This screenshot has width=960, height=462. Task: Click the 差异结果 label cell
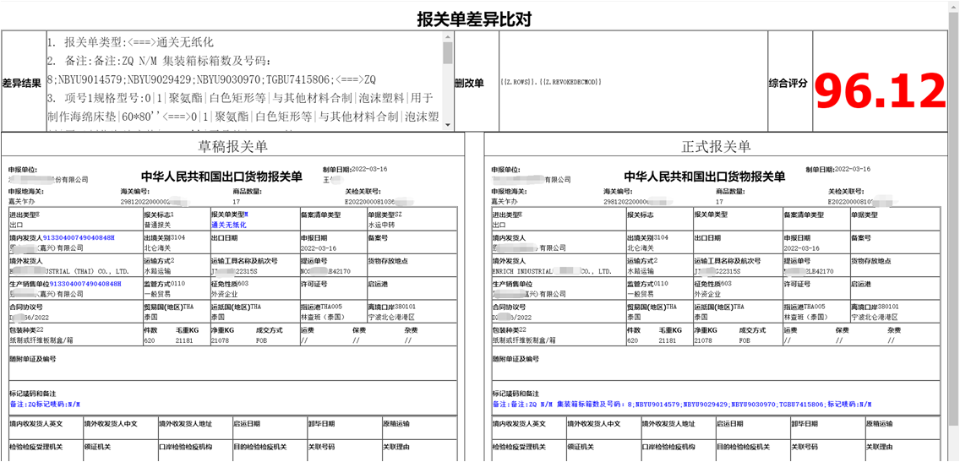22,82
